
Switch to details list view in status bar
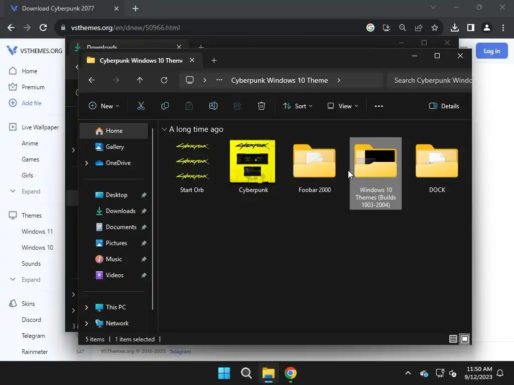453,339
